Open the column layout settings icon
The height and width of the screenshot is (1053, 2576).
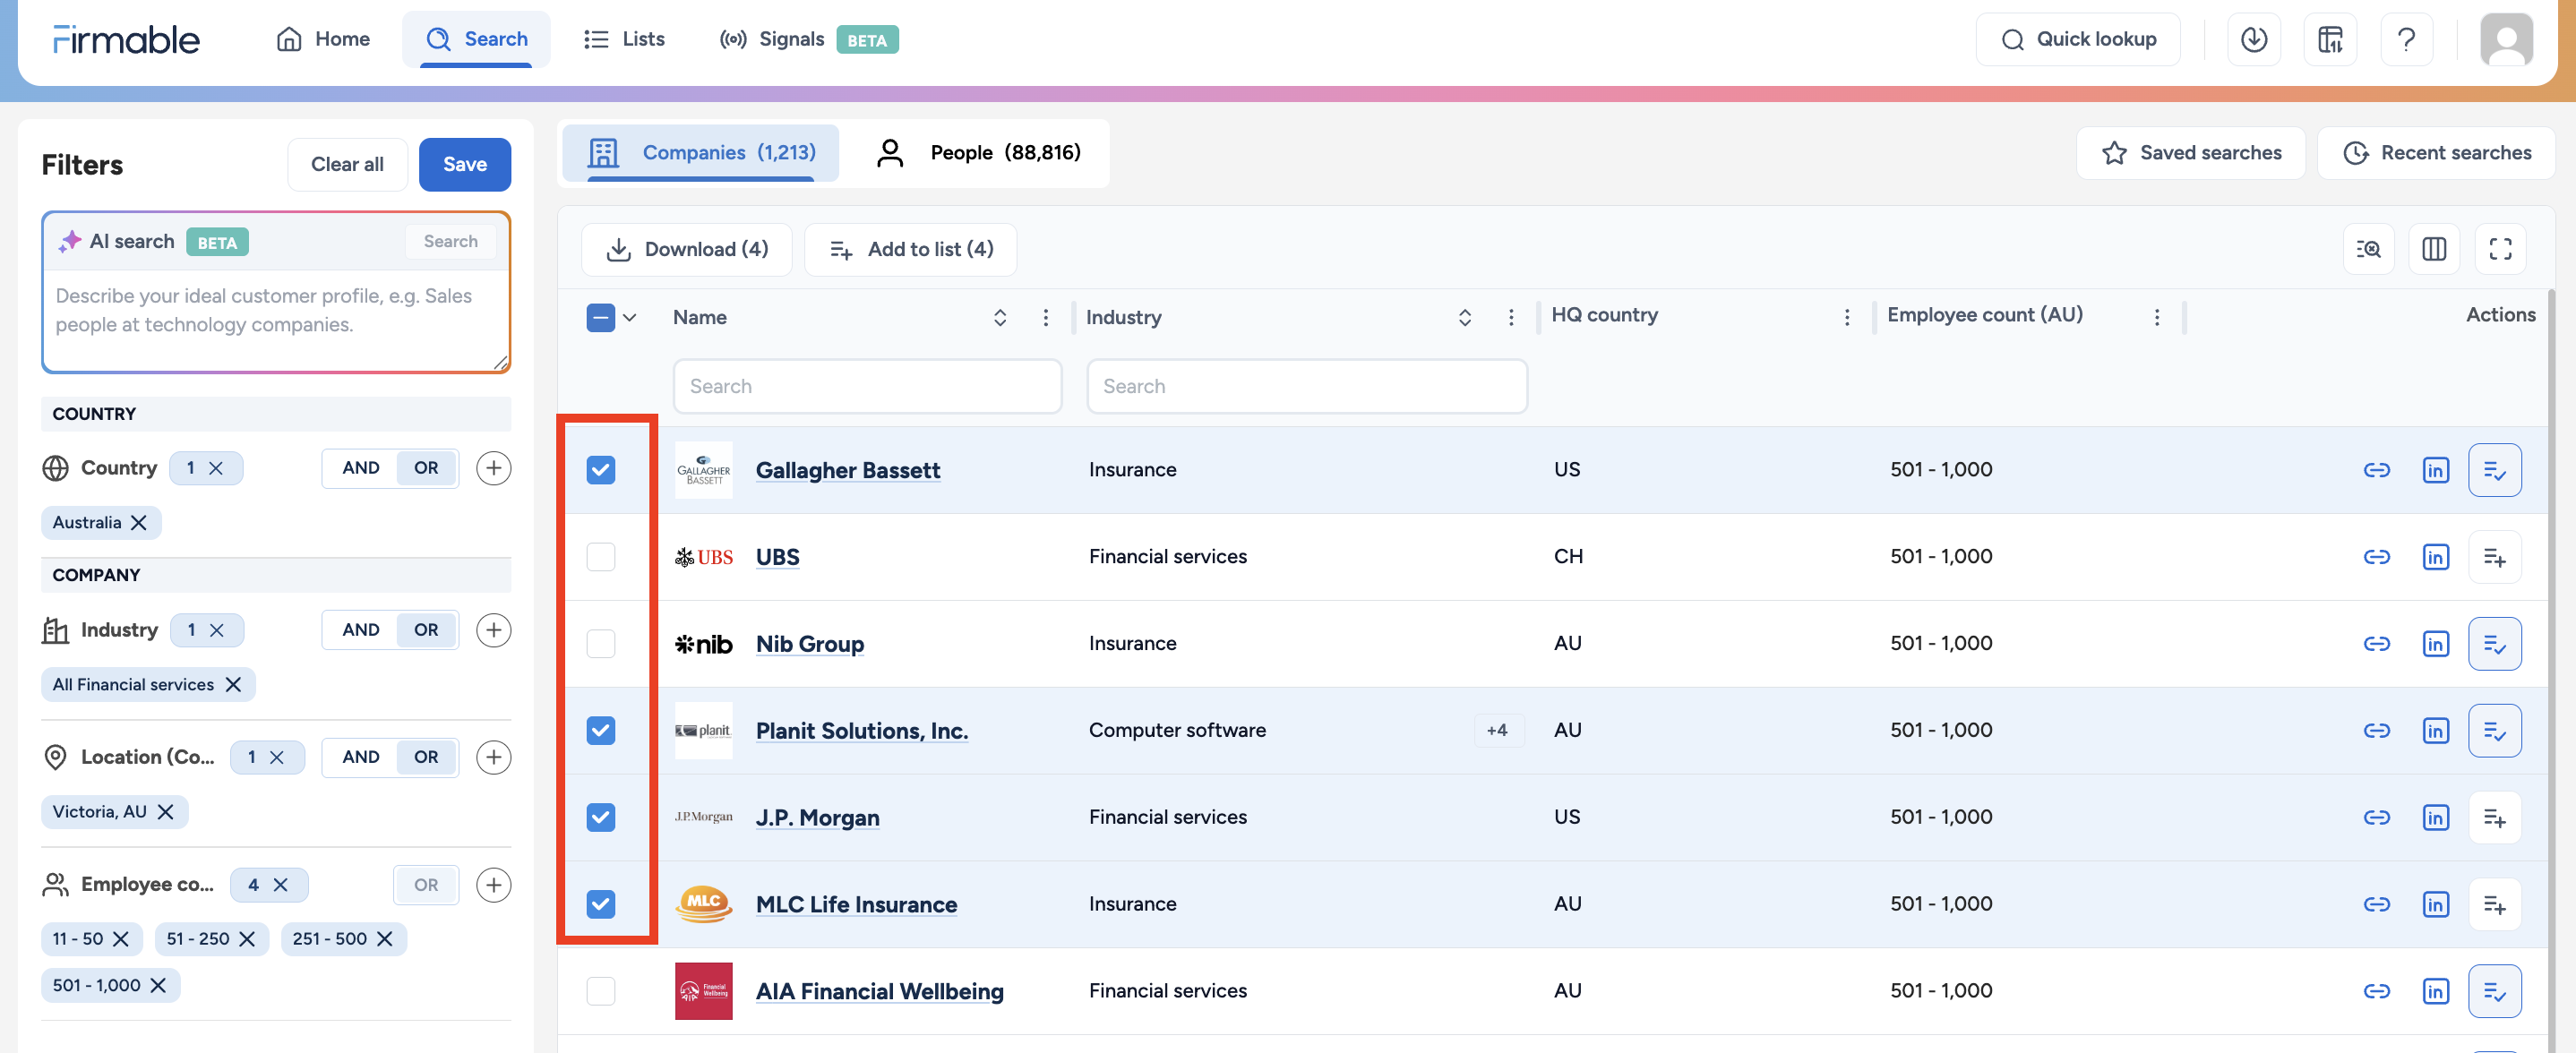pyautogui.click(x=2434, y=249)
